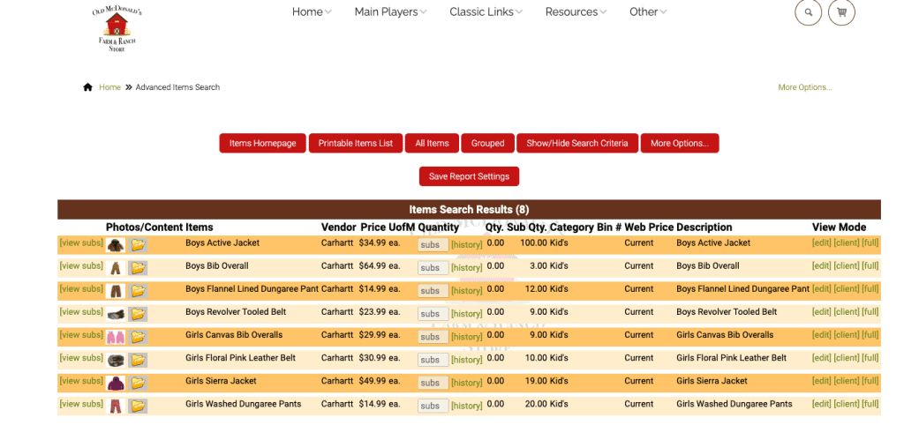Open folder icon for Boys Active Jacket
The height and width of the screenshot is (440, 904).
138,245
